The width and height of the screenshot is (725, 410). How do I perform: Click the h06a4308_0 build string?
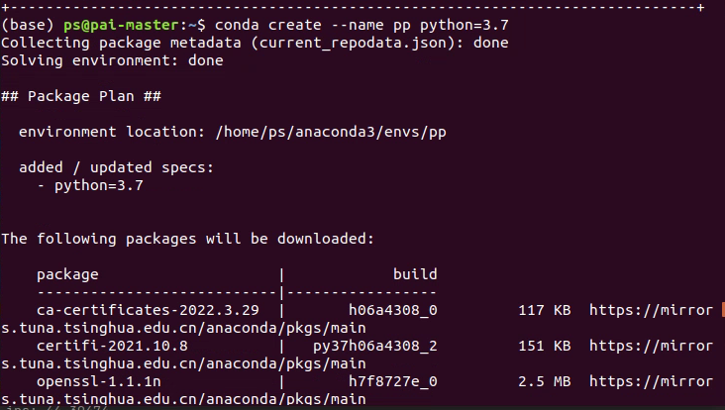[x=393, y=310]
